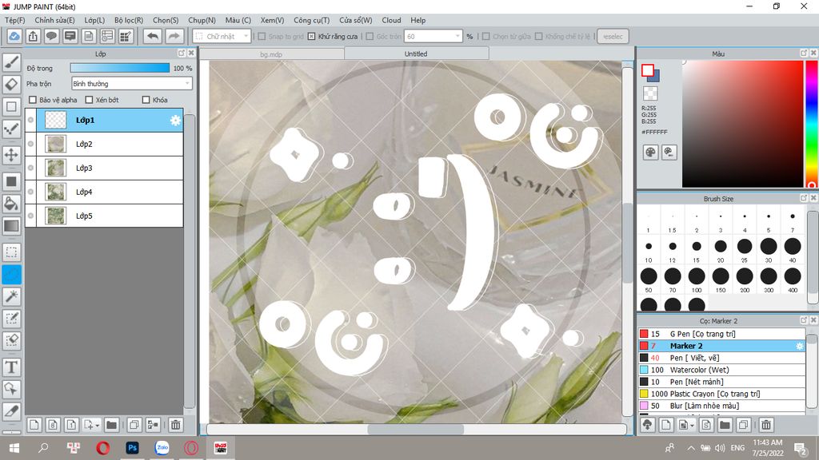
Task: Select the Text tool
Action: click(11, 367)
